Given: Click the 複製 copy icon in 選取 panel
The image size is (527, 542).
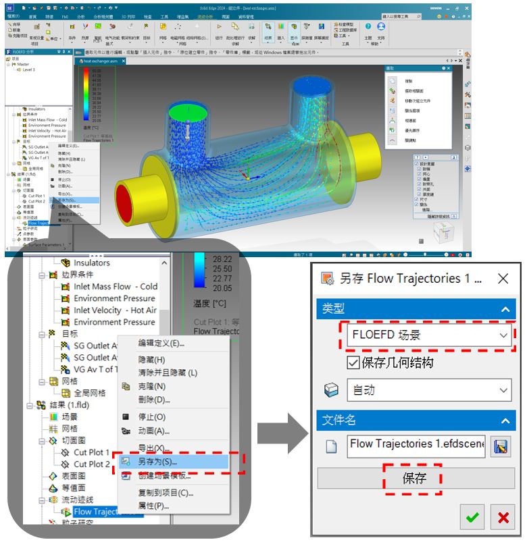Looking at the screenshot, I should (393, 81).
